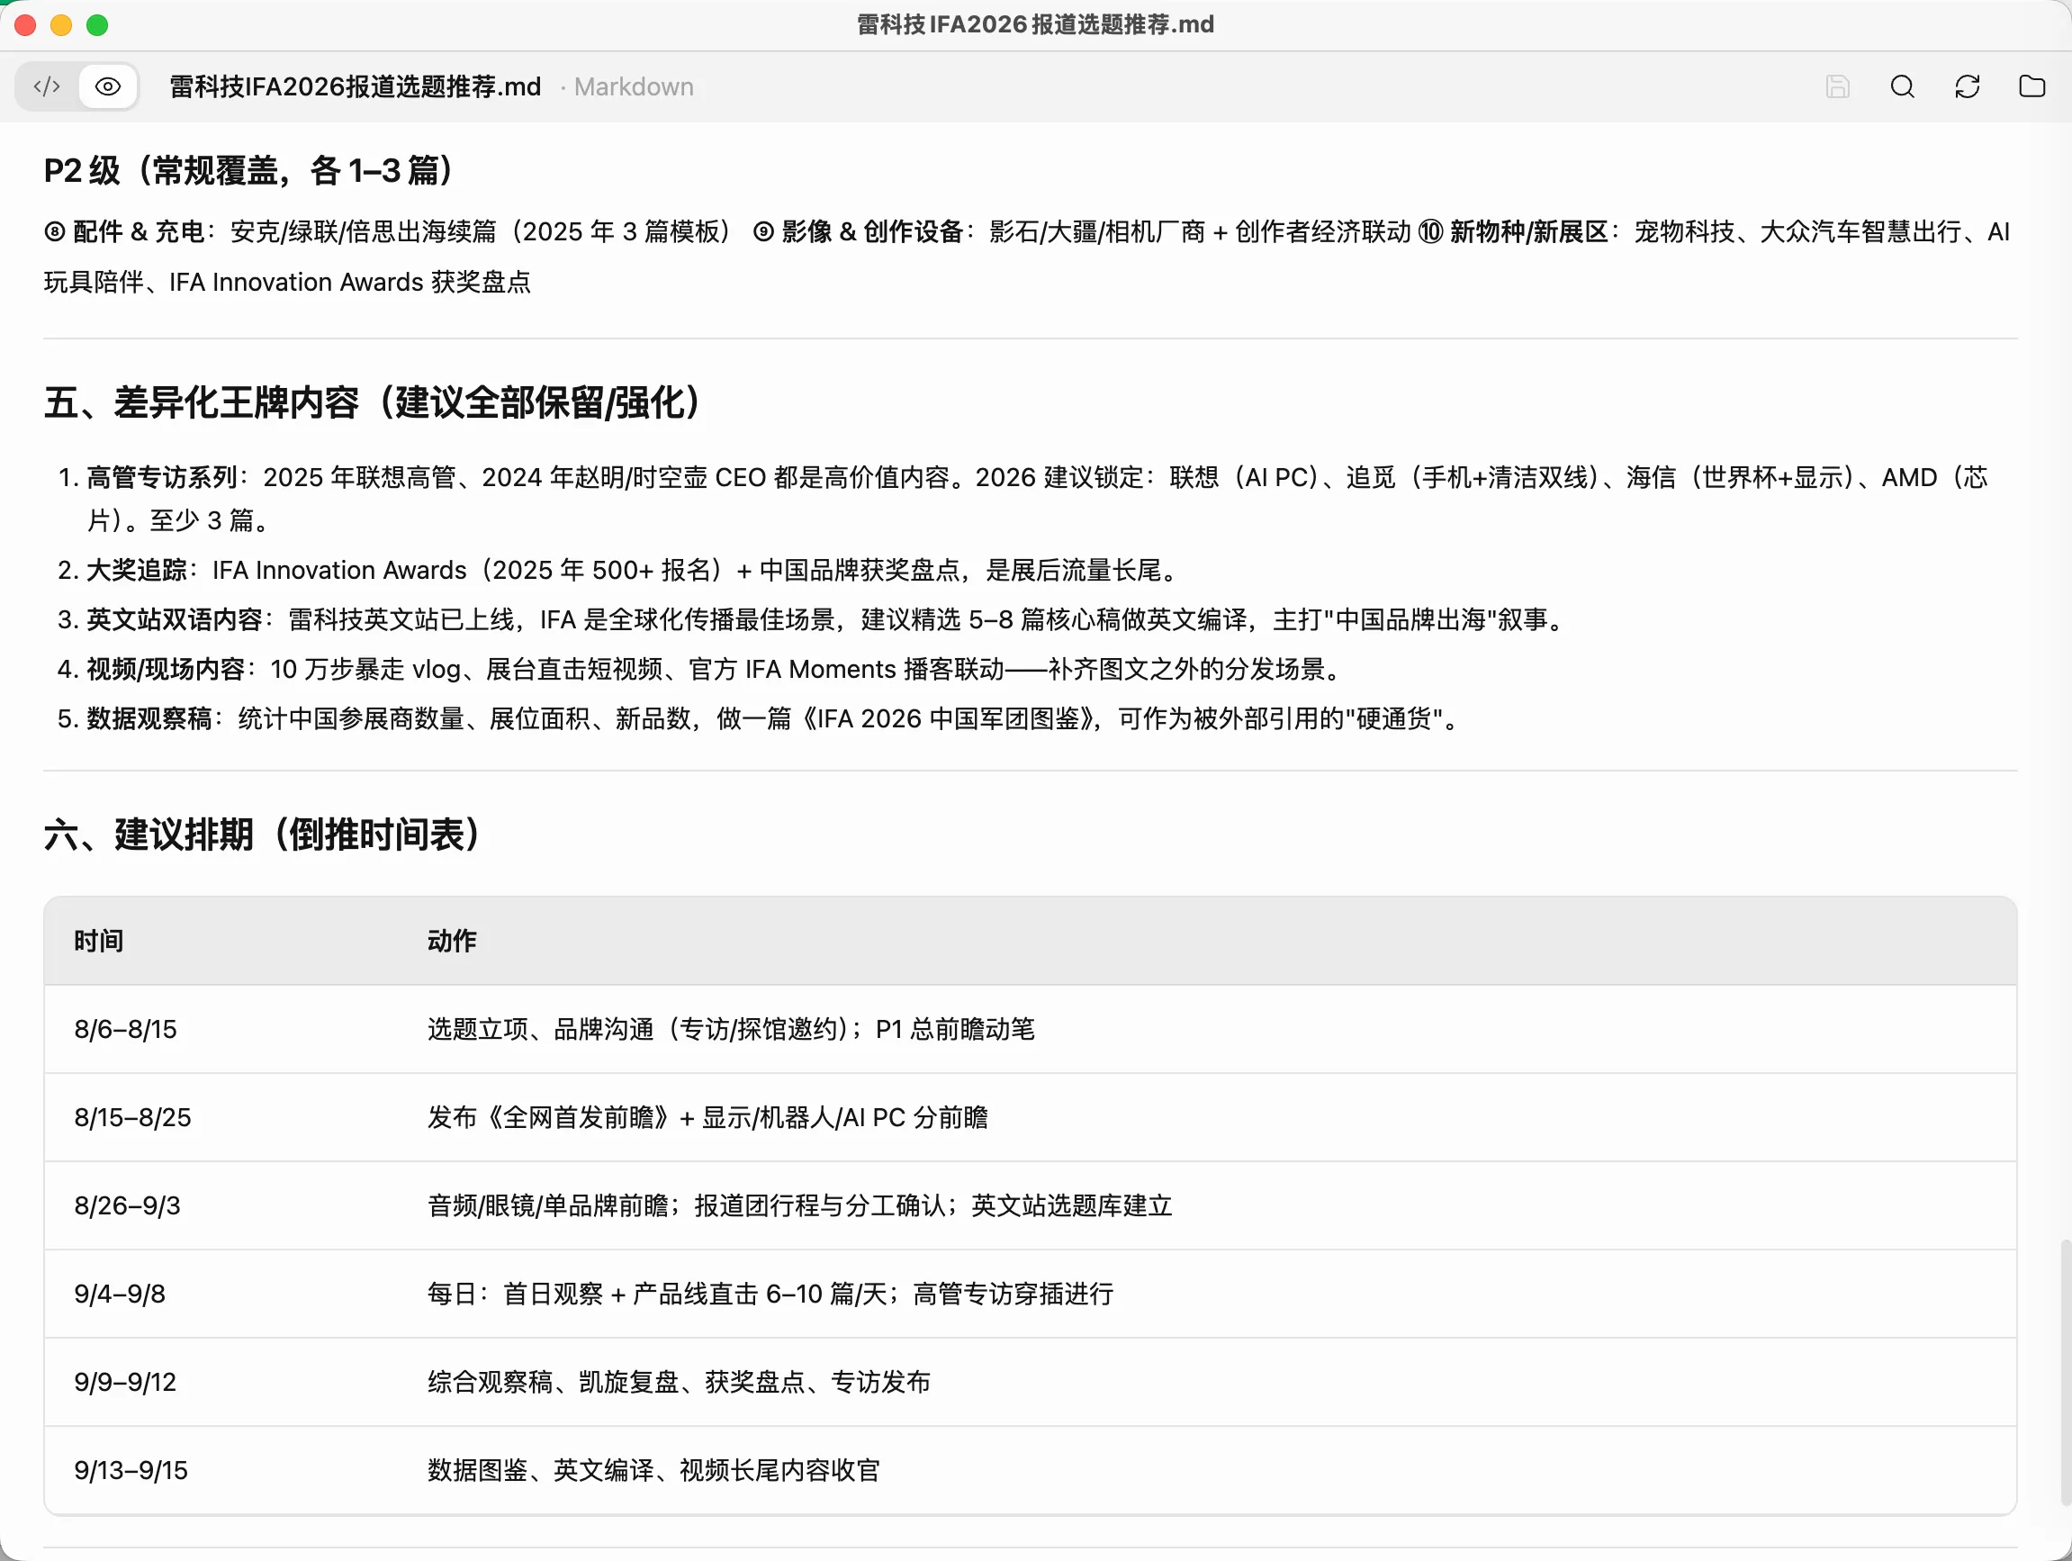
Task: Click cell 每日：首日观察 action text
Action: click(770, 1293)
